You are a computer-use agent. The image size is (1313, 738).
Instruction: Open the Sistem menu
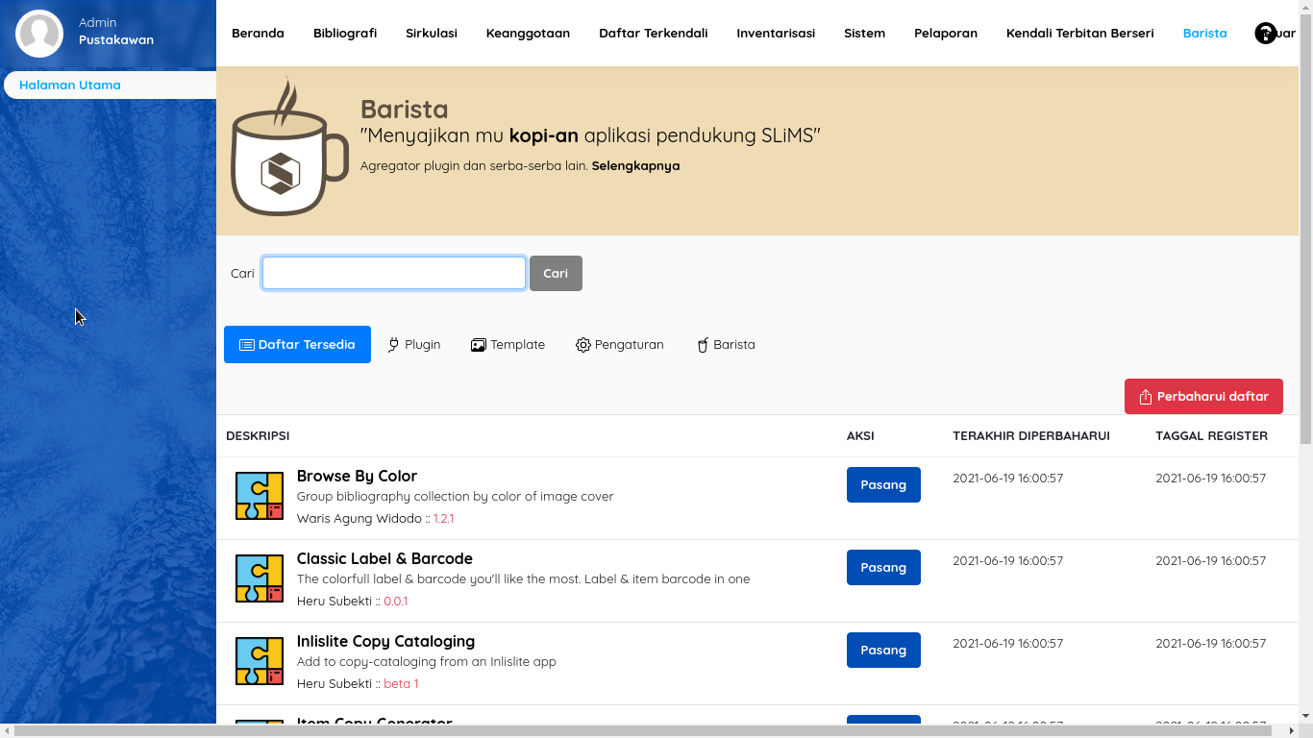865,33
